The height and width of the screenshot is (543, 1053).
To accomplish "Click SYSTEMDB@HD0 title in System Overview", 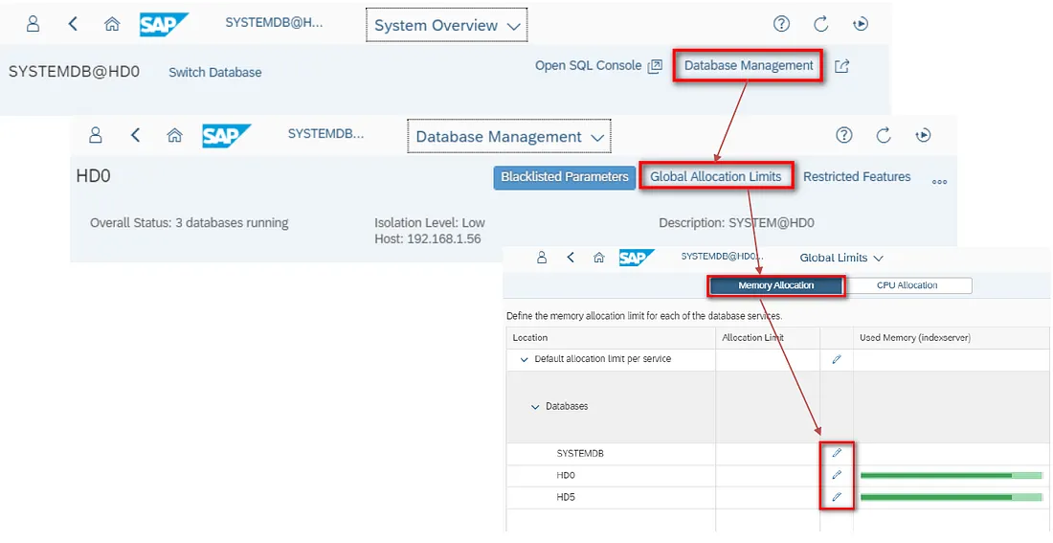I will [x=74, y=71].
